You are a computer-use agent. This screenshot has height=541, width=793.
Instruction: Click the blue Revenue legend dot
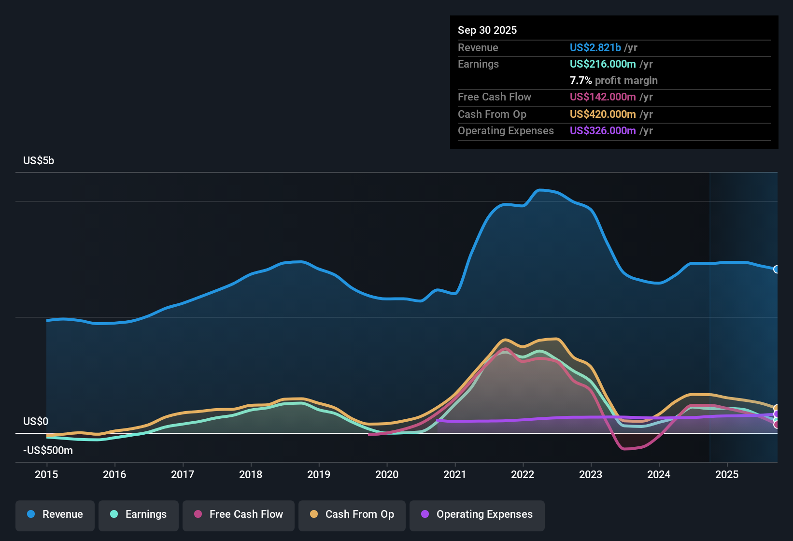(x=30, y=514)
